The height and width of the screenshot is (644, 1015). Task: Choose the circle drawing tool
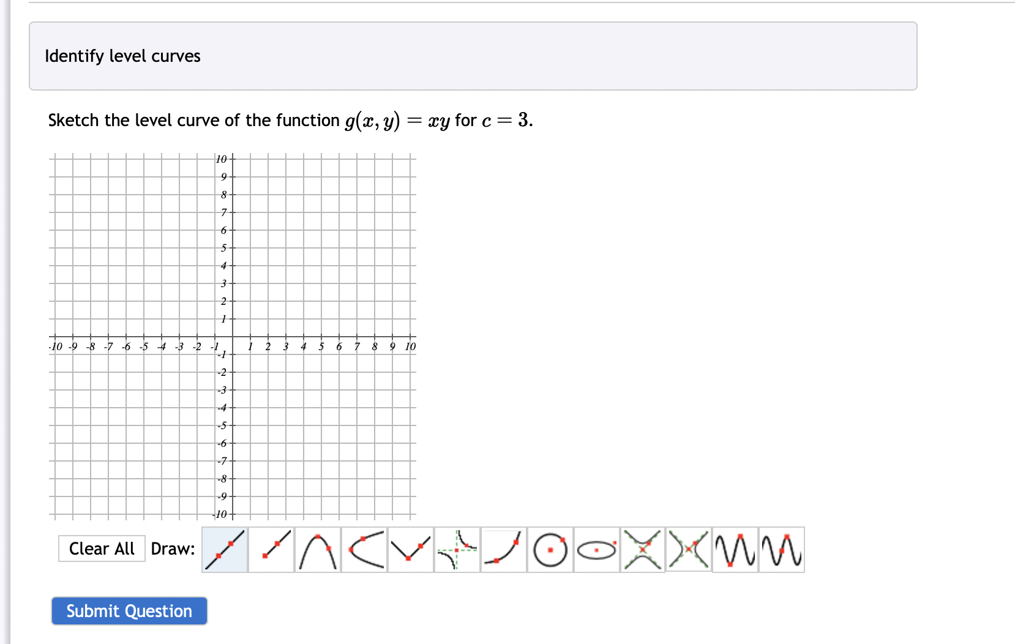pyautogui.click(x=550, y=549)
